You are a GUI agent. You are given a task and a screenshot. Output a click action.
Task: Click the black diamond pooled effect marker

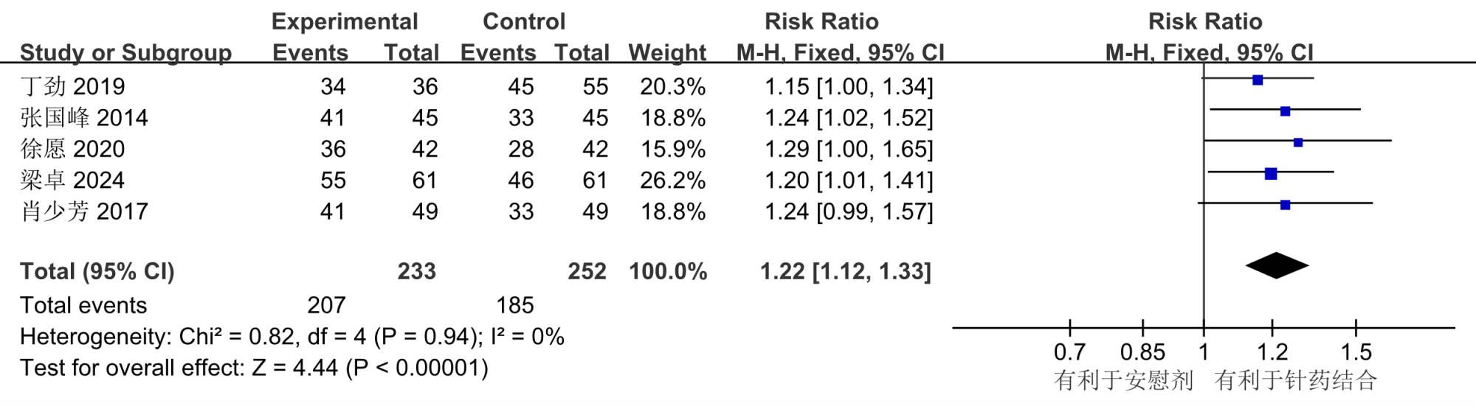point(1277,266)
